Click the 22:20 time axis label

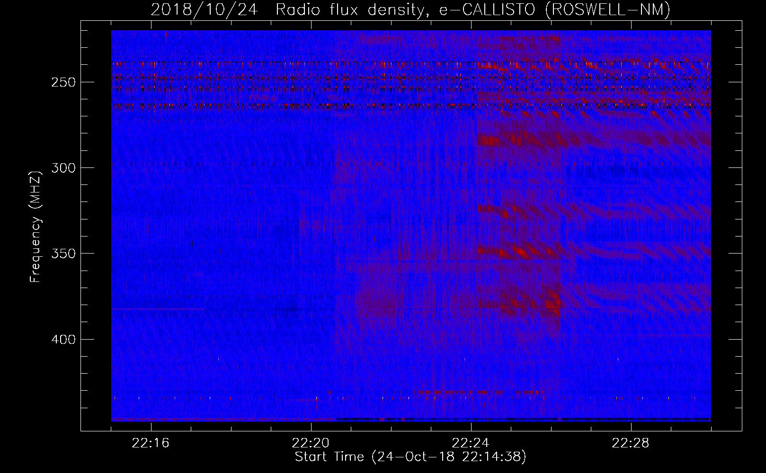point(311,443)
